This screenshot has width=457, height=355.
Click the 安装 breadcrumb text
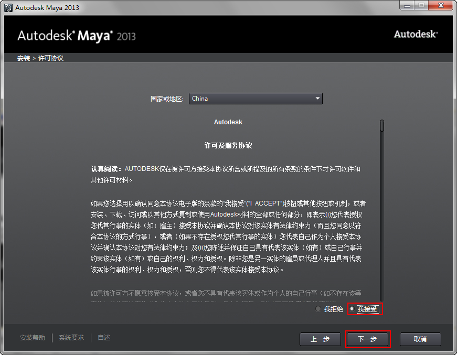click(24, 58)
